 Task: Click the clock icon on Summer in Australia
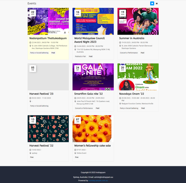pos(120,43)
